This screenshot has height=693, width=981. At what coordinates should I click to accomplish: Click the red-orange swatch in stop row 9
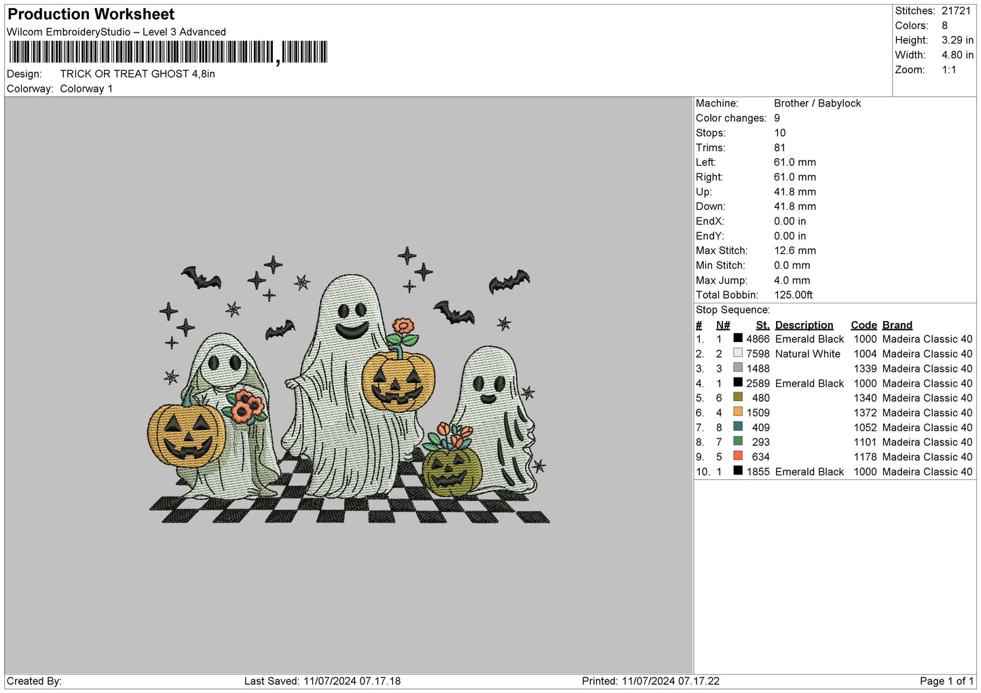[738, 456]
